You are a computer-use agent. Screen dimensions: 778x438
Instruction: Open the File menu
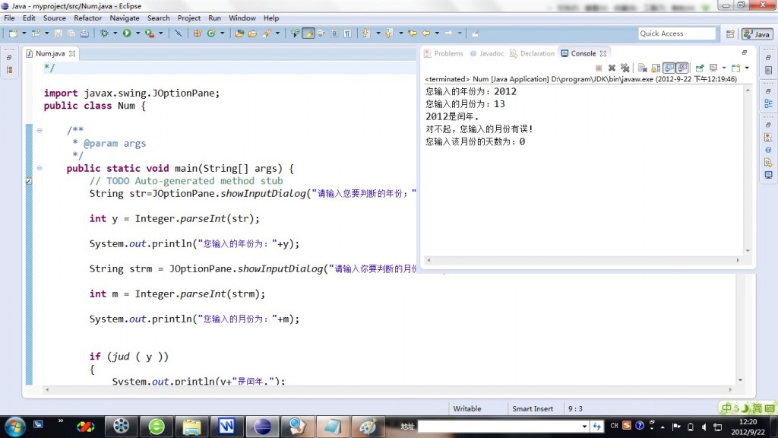pyautogui.click(x=9, y=18)
